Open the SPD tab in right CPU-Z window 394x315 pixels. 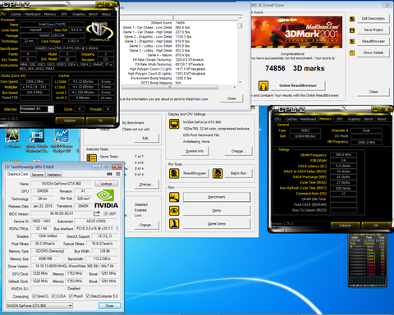pos(339,119)
